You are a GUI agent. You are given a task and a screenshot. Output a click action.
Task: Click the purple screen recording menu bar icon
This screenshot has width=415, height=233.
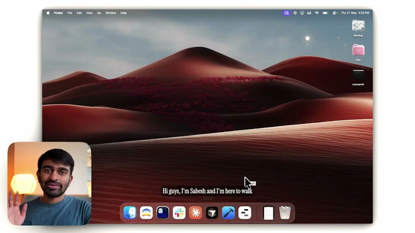pyautogui.click(x=286, y=12)
